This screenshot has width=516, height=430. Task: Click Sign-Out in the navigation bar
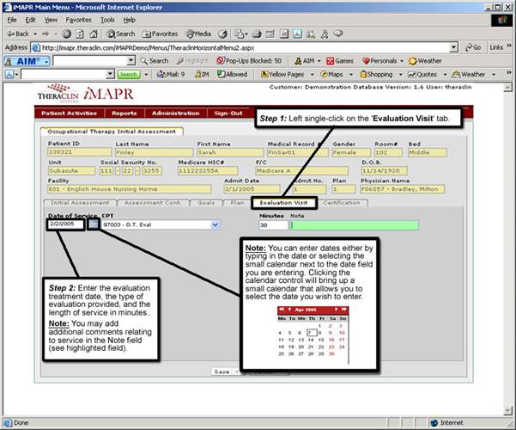coord(228,114)
